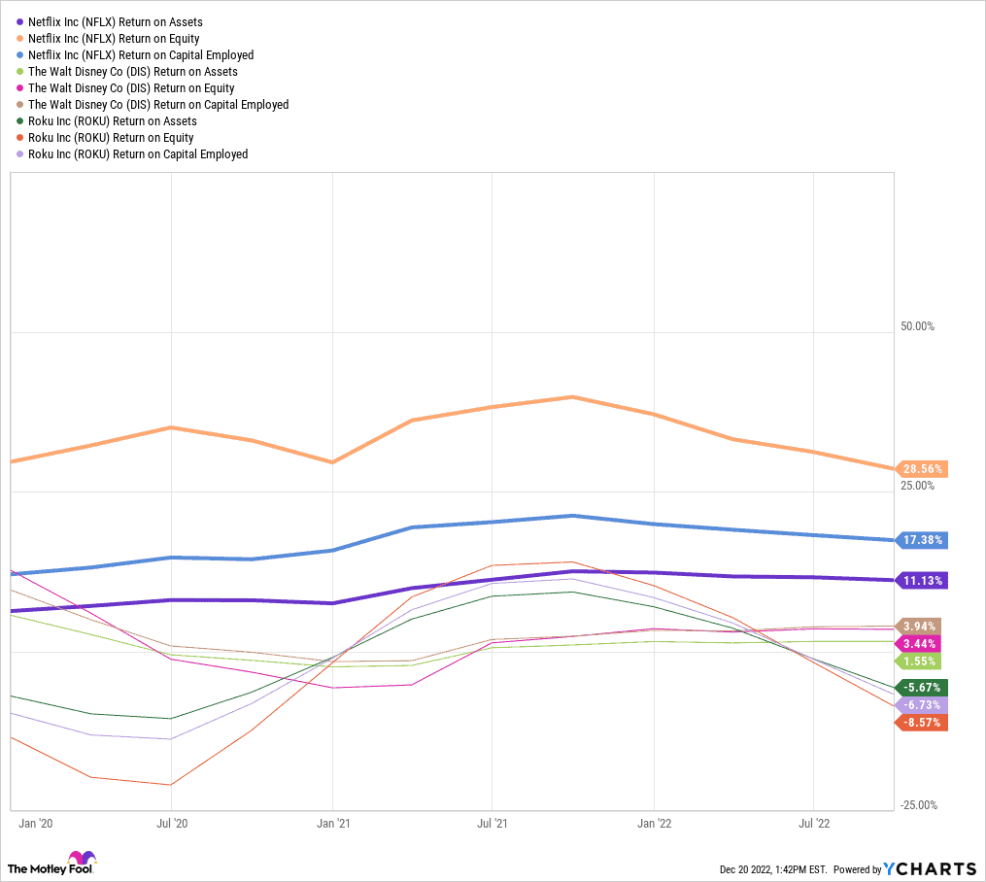Toggle the Roku Return on Capital Employed legend entry
The image size is (986, 882).
pyautogui.click(x=138, y=154)
